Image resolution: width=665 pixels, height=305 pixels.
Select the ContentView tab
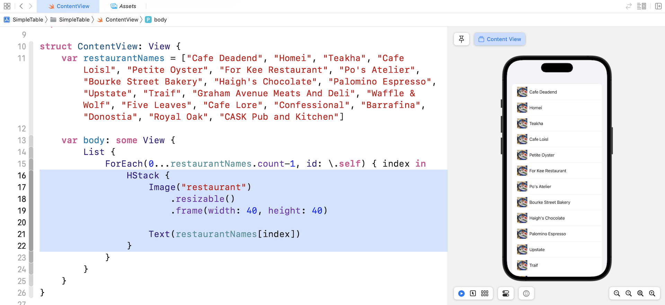tap(69, 6)
